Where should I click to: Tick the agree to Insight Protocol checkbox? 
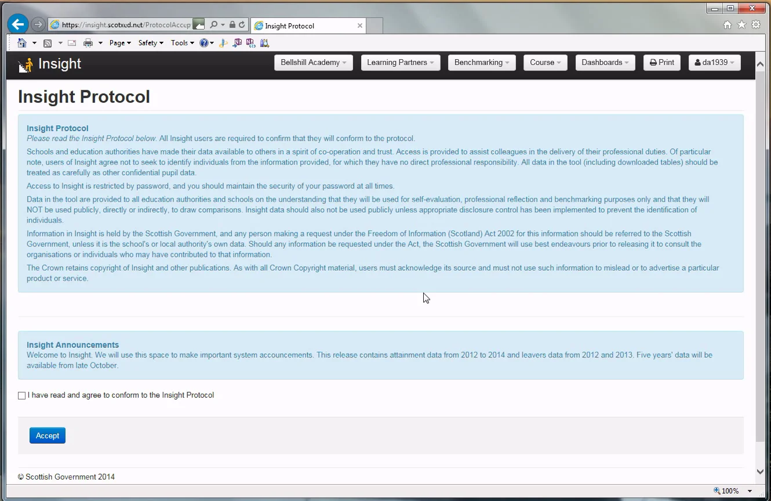tap(22, 395)
